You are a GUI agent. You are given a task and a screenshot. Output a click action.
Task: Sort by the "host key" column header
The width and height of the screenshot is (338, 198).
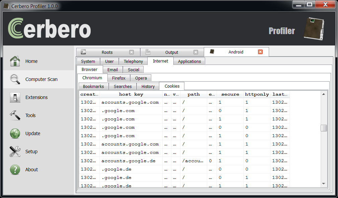pyautogui.click(x=131, y=94)
